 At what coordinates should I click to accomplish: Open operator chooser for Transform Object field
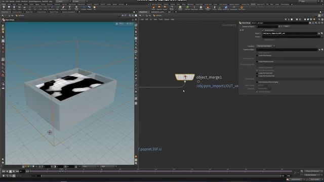322,50
